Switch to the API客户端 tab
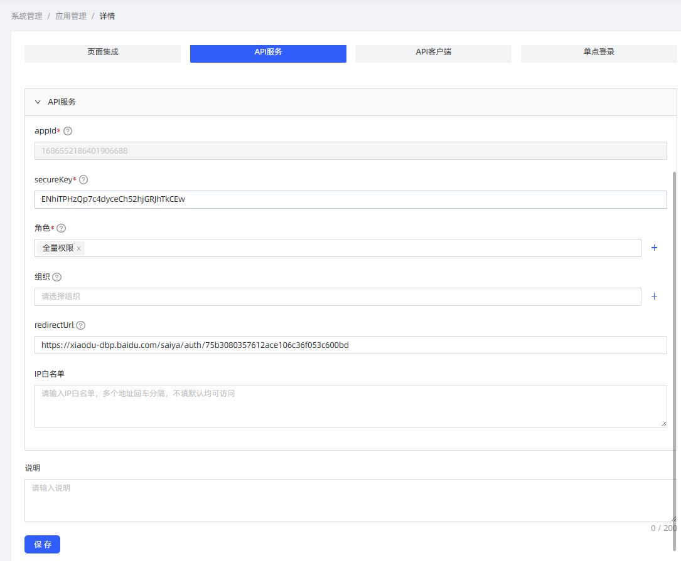 (x=433, y=53)
